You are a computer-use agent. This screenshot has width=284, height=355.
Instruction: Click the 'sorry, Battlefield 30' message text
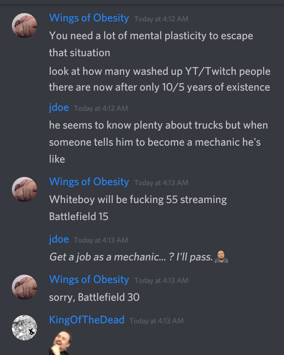pyautogui.click(x=94, y=297)
